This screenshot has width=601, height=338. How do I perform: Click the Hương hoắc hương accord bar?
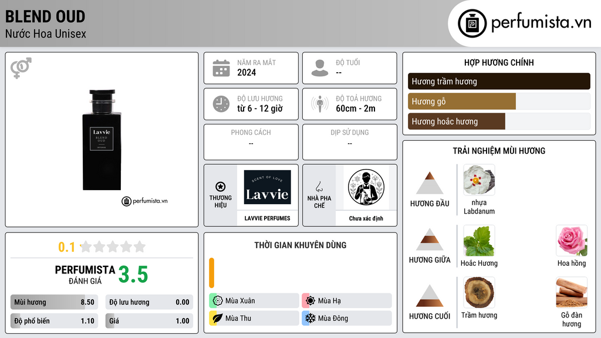[x=499, y=121]
